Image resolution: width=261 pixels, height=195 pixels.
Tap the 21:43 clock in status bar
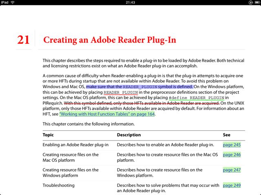[130, 2]
